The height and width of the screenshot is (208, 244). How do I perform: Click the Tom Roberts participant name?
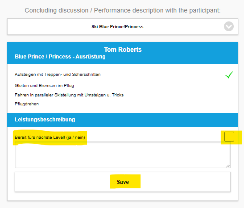123,50
